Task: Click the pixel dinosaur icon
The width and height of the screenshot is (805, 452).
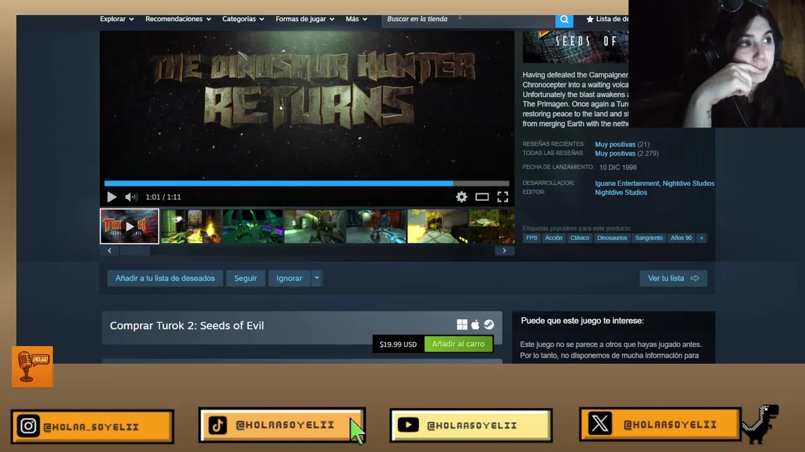Action: click(760, 424)
